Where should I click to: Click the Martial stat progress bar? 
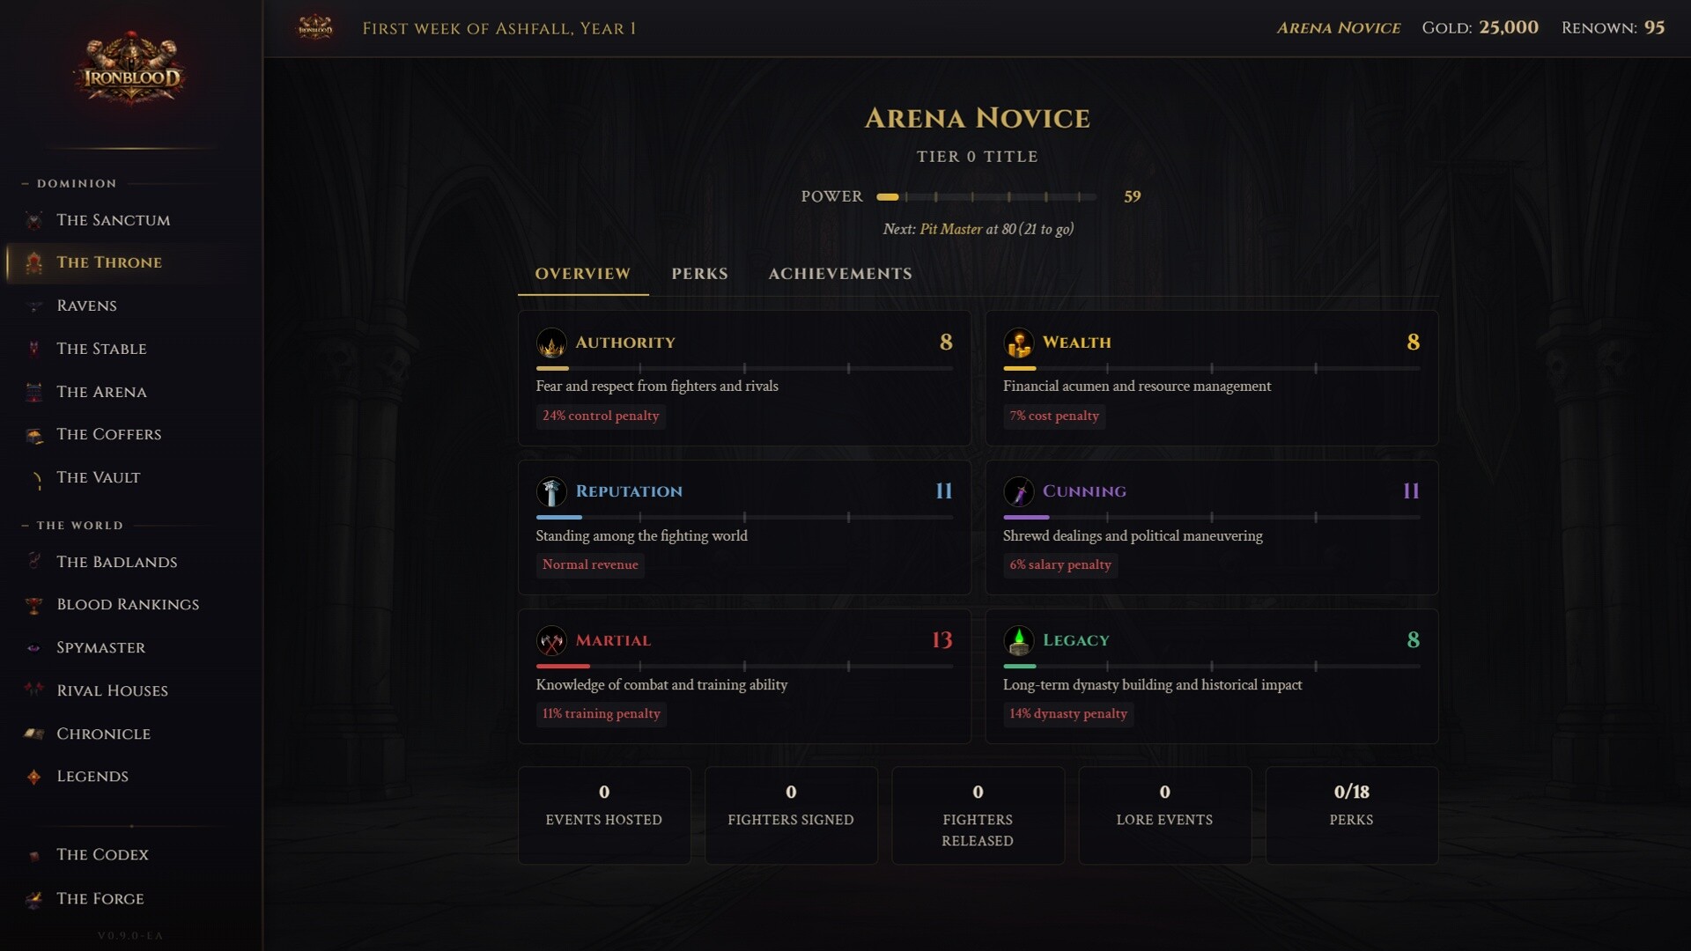[x=744, y=667]
